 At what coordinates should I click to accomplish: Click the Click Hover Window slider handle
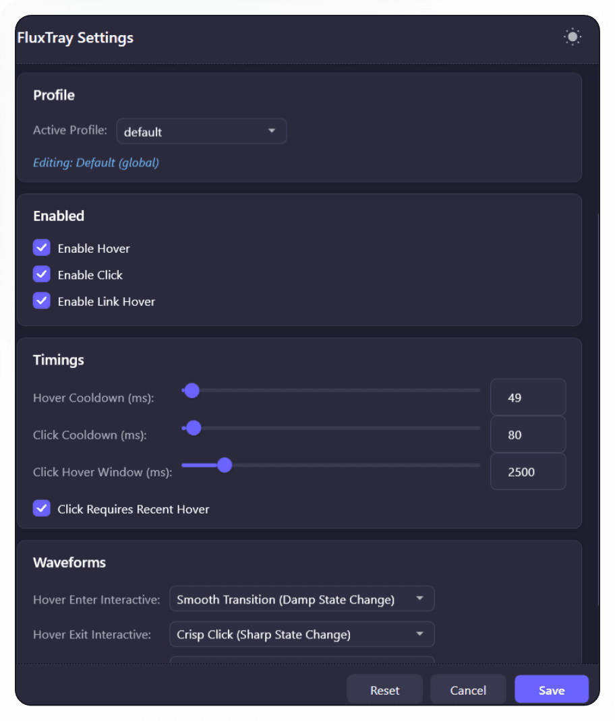pos(225,465)
